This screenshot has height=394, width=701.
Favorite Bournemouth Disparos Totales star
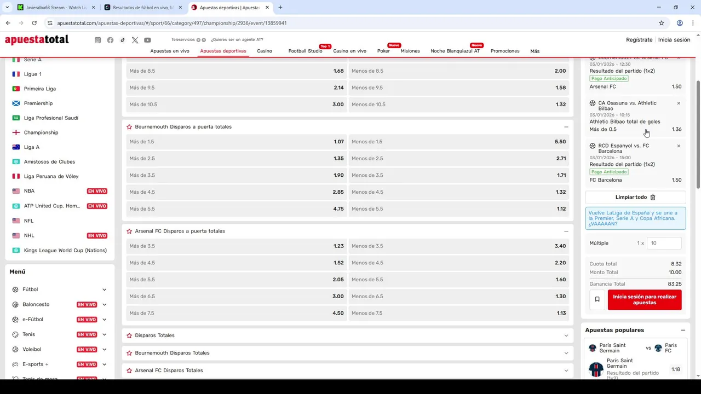pyautogui.click(x=129, y=353)
